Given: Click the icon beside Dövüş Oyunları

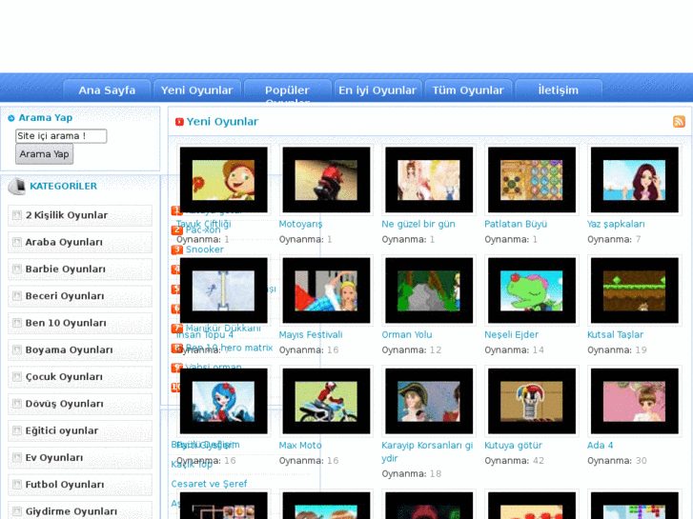Looking at the screenshot, I should (17, 404).
